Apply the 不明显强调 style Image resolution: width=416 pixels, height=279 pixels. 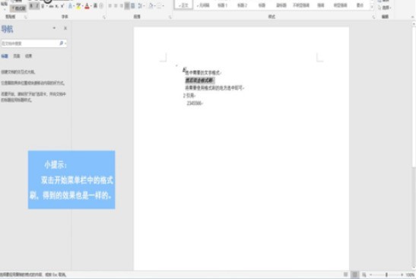(x=301, y=5)
